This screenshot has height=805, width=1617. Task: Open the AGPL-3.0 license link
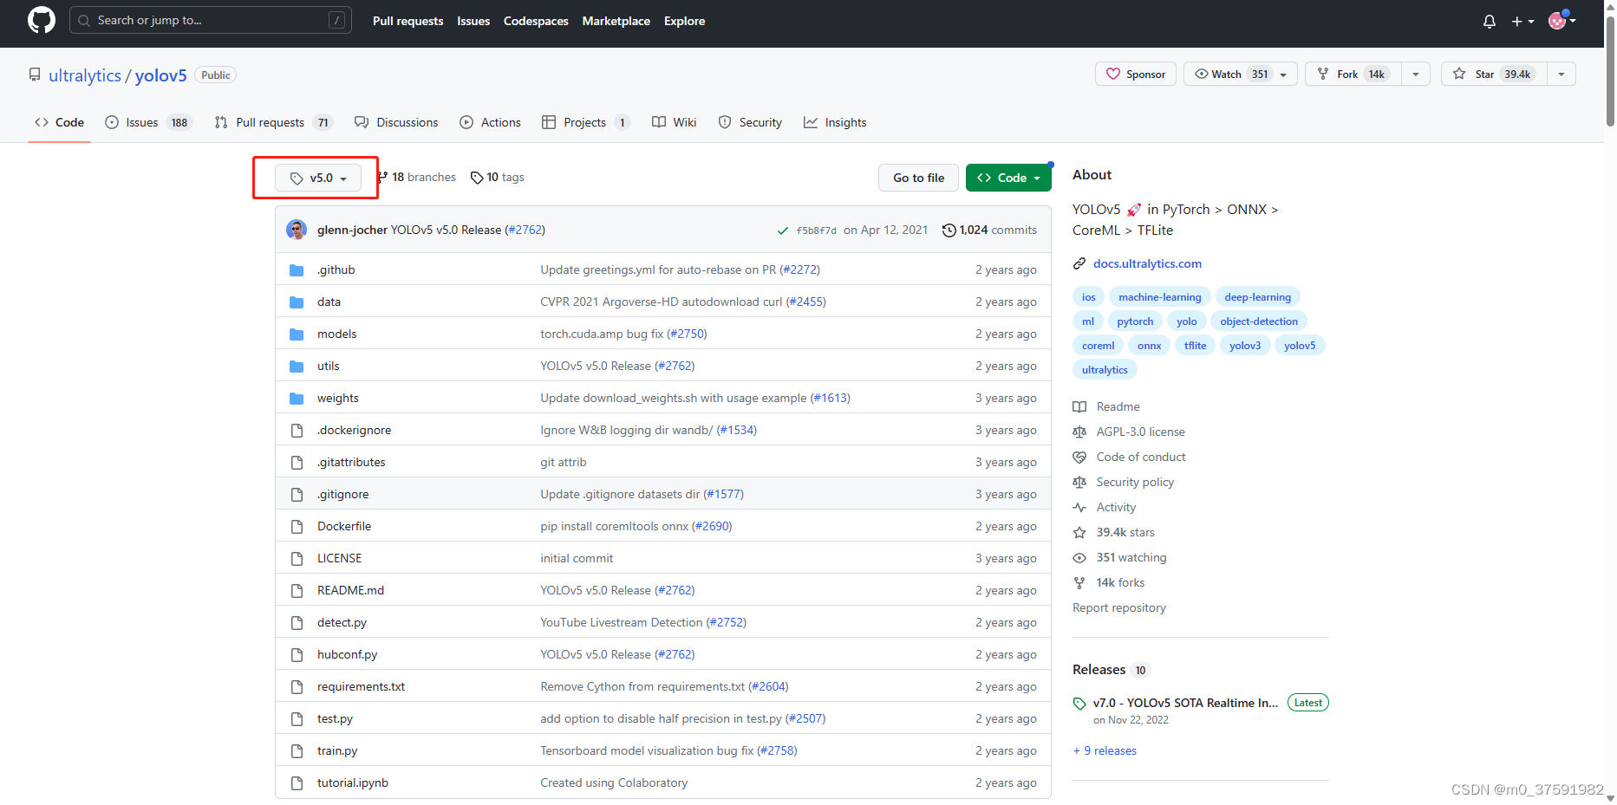[x=1140, y=432]
